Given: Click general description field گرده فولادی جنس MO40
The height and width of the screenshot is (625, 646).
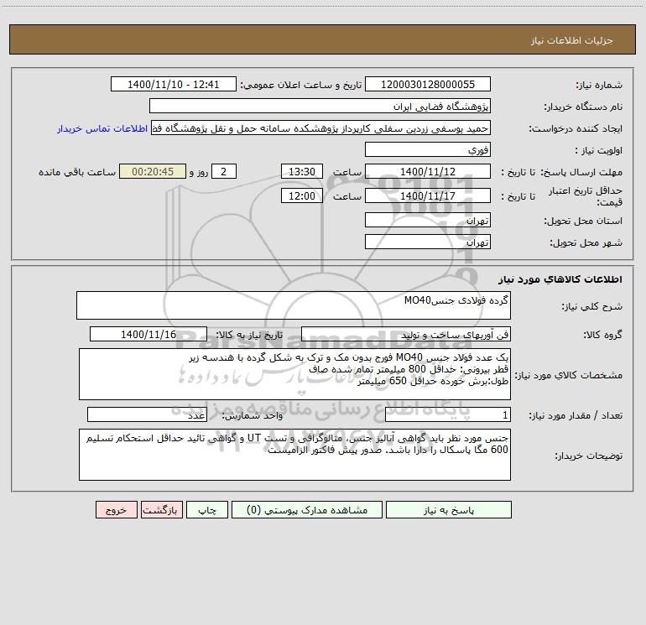Looking at the screenshot, I should tap(294, 305).
